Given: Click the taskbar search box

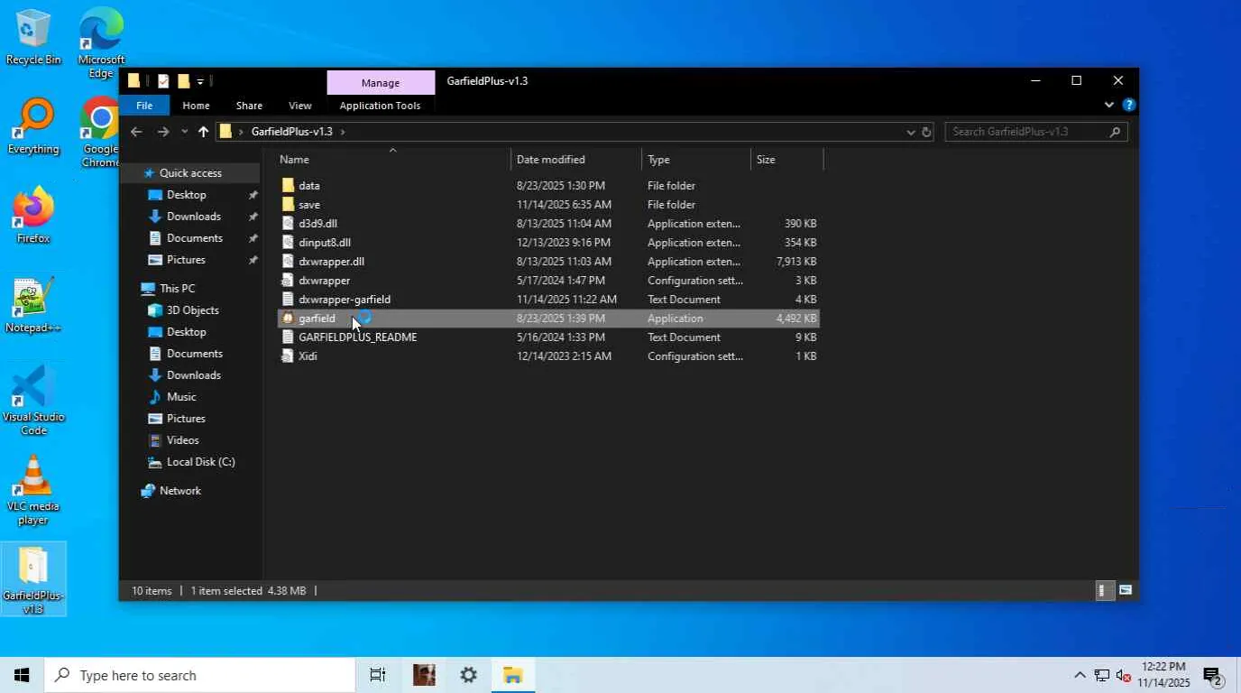Looking at the screenshot, I should [x=199, y=675].
